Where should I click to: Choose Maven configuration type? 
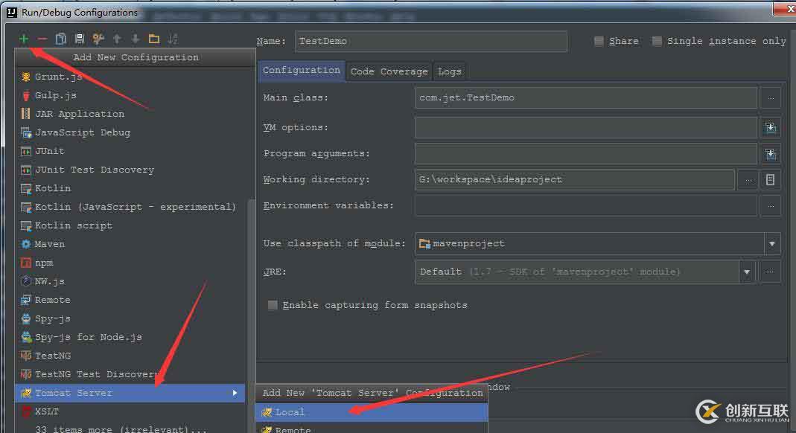(x=131, y=244)
